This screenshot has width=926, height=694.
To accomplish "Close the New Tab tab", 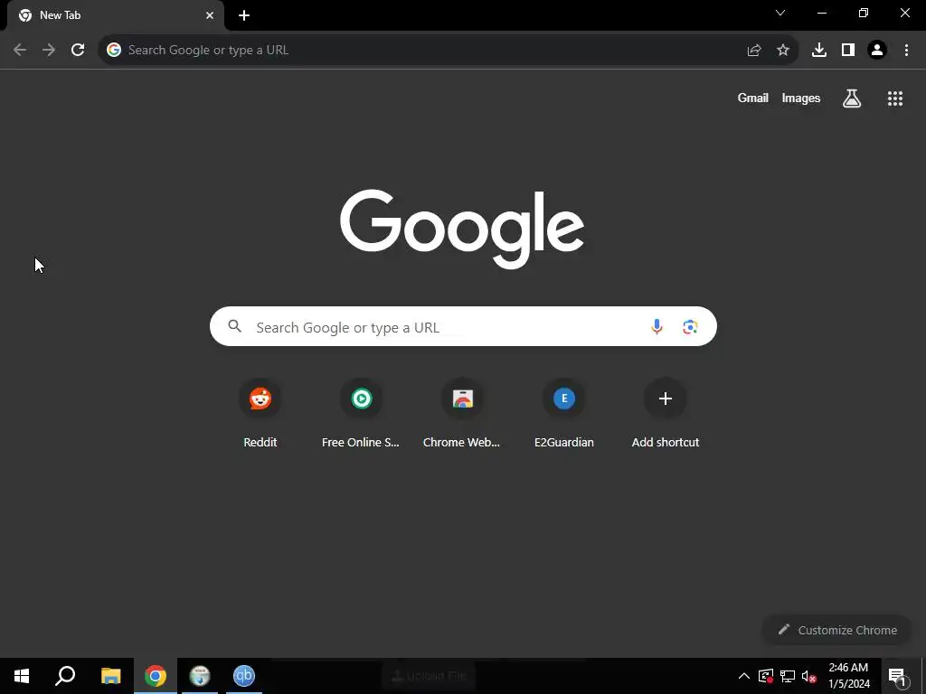I will [210, 15].
